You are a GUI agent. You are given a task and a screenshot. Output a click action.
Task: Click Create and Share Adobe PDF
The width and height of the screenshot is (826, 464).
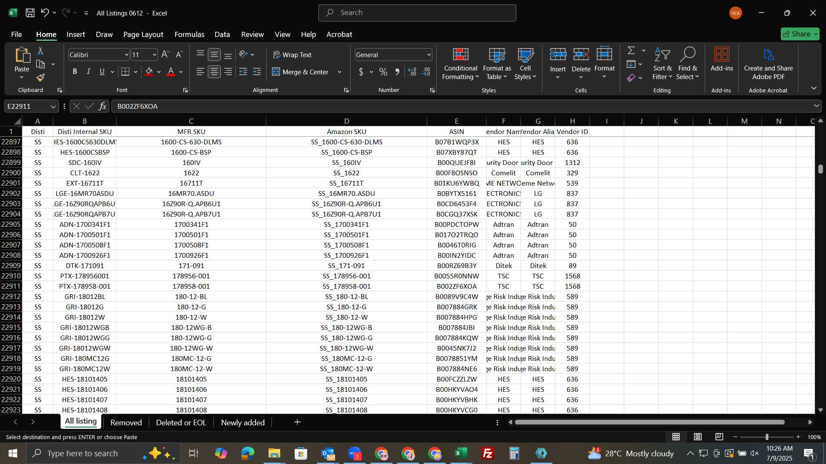pyautogui.click(x=768, y=64)
